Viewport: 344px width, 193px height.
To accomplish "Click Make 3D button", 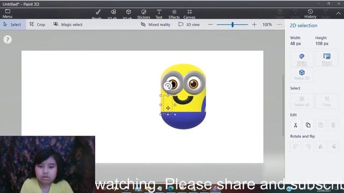I will [302, 75].
